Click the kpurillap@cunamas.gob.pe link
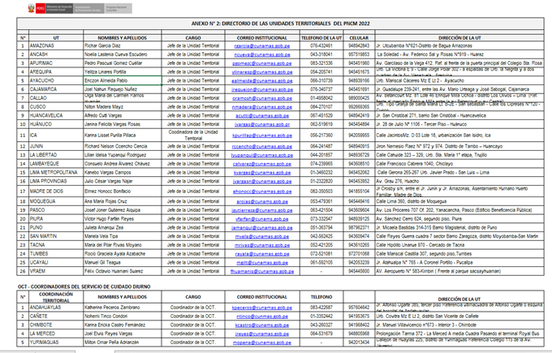Screen dimensions: 552x353 262,136
